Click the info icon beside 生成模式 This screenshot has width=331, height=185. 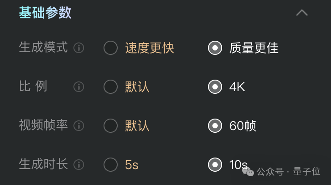click(79, 48)
